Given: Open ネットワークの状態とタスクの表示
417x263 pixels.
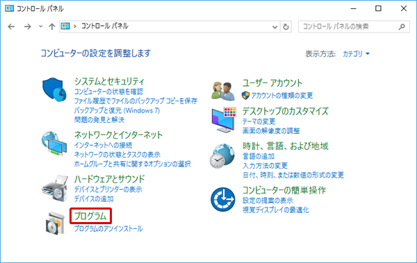Looking at the screenshot, I should [x=117, y=155].
